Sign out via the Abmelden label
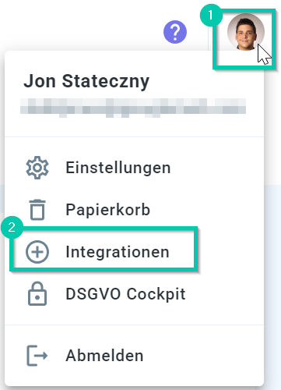This screenshot has width=281, height=390. [104, 356]
